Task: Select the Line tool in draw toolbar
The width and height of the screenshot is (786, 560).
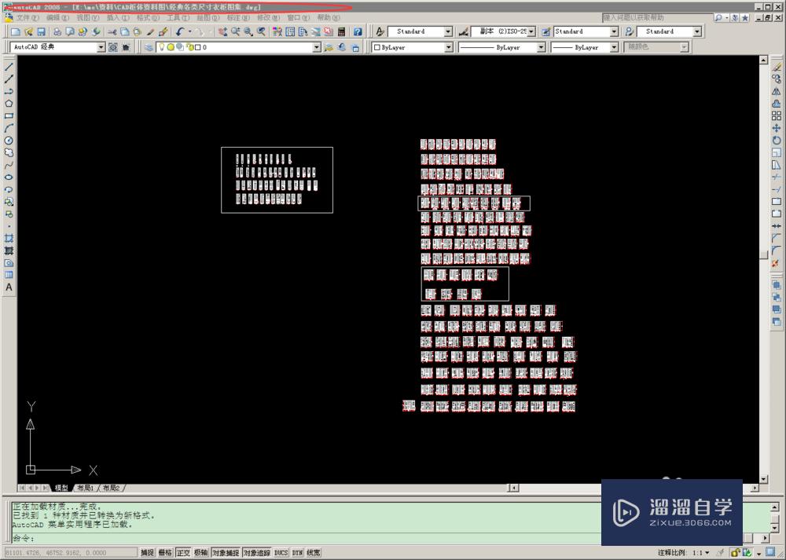Action: [9, 67]
